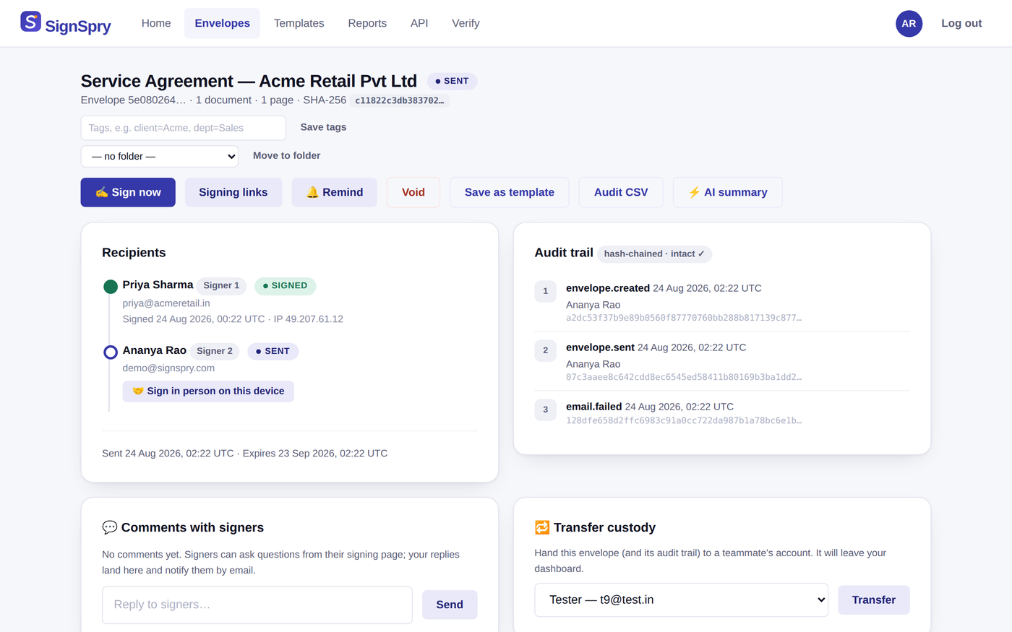Send the reply to signers

(450, 605)
